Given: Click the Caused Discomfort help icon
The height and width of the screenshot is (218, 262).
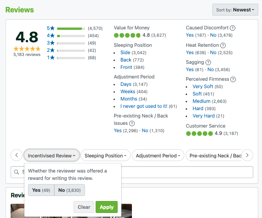Looking at the screenshot, I should (x=233, y=28).
